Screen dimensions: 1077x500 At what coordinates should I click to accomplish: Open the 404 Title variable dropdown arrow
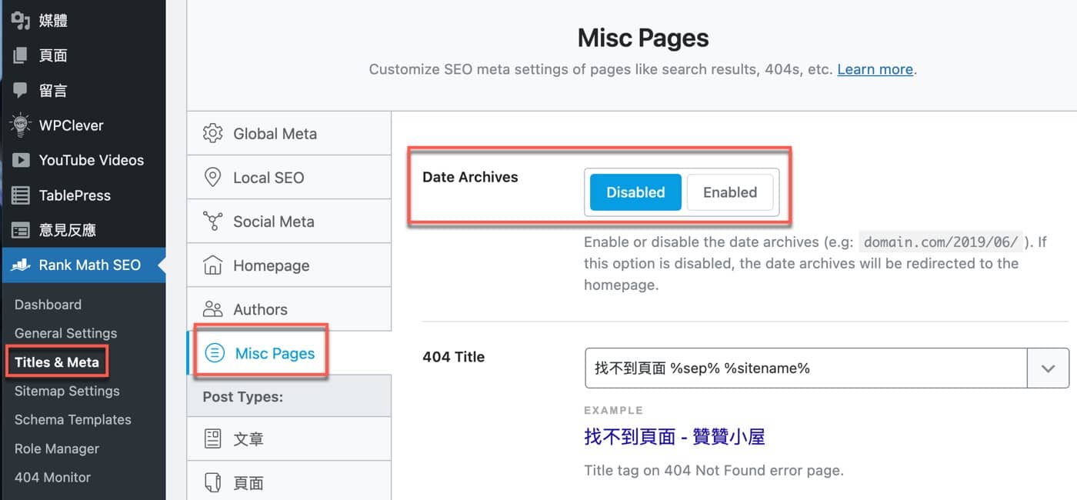pos(1048,368)
